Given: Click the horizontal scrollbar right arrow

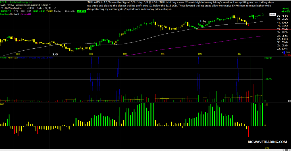Looking at the screenshot, I should click(289, 150).
